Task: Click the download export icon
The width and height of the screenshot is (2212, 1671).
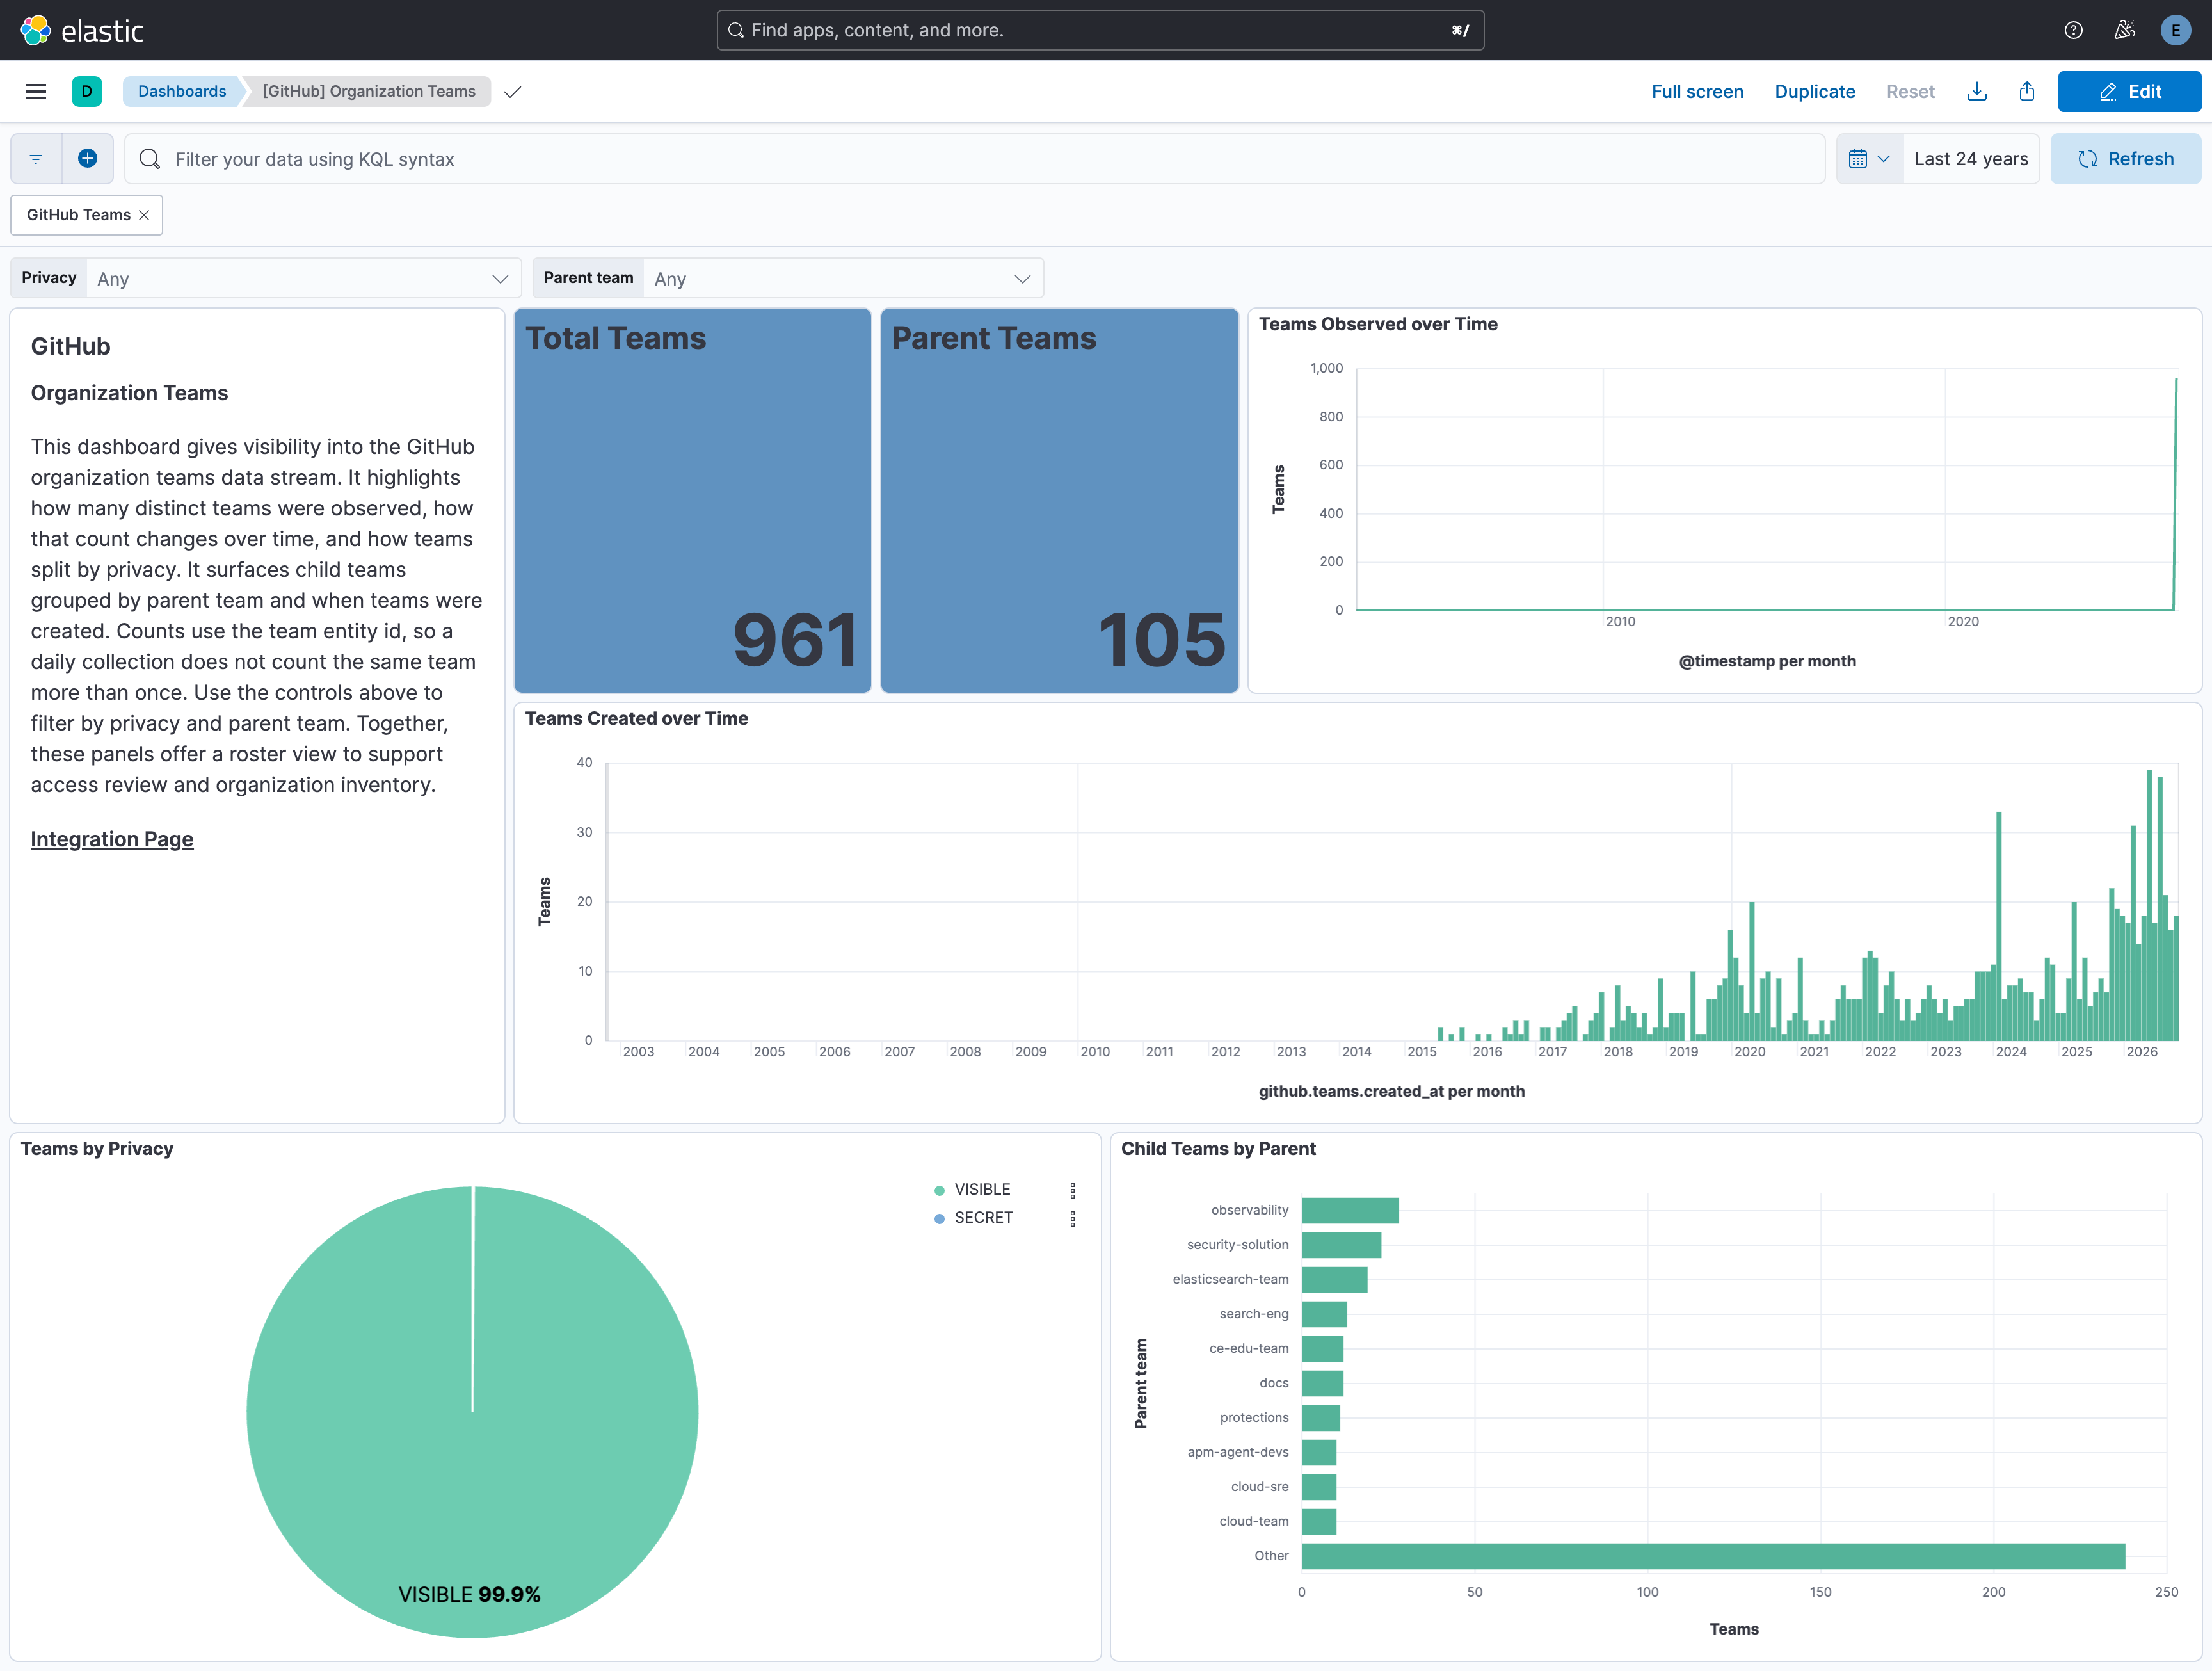Action: [1976, 92]
